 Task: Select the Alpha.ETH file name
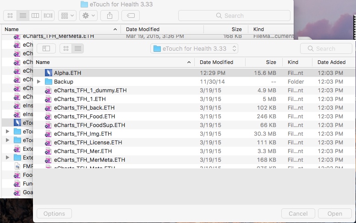click(x=67, y=73)
